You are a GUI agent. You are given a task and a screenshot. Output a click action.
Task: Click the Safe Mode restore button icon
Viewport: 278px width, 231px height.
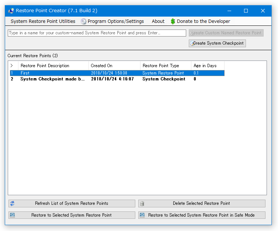pos(142,215)
